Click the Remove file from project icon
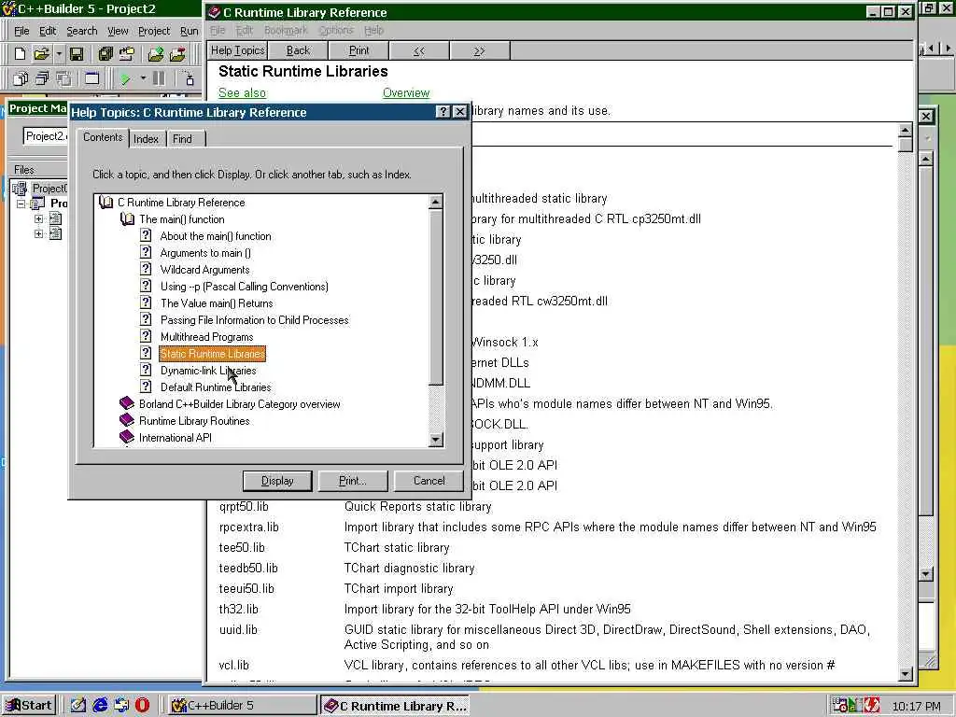956x717 pixels. (177, 54)
